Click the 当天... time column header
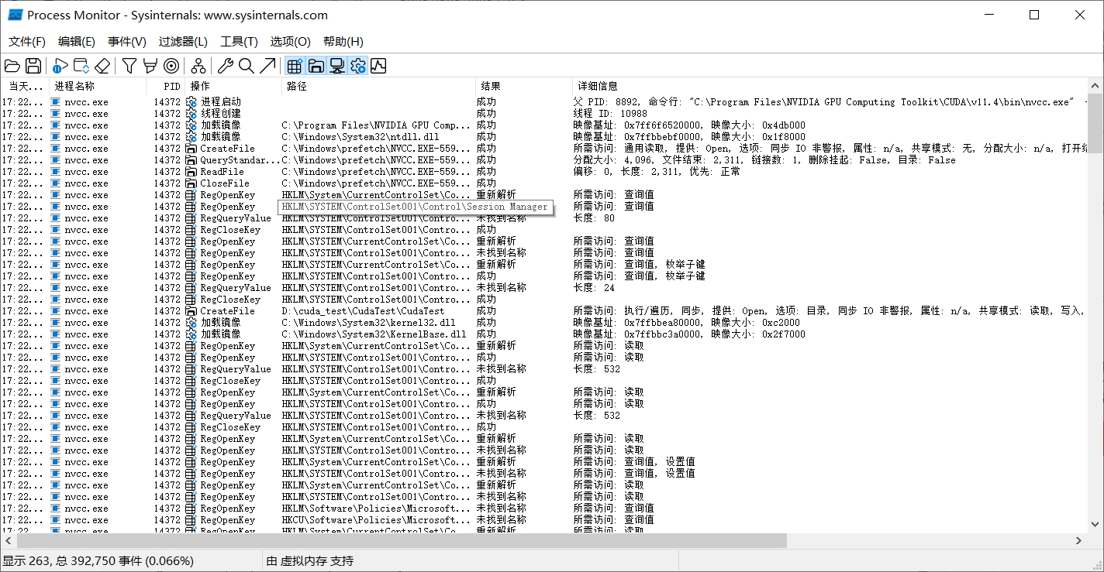This screenshot has height=572, width=1104. pyautogui.click(x=25, y=86)
